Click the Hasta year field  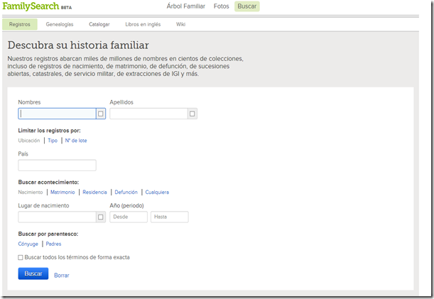169,217
